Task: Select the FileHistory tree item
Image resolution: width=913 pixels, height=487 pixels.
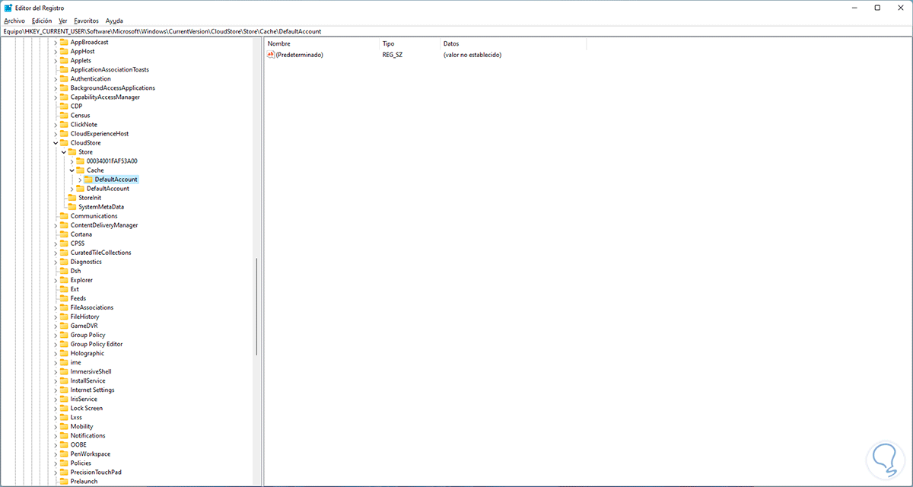Action: (84, 316)
